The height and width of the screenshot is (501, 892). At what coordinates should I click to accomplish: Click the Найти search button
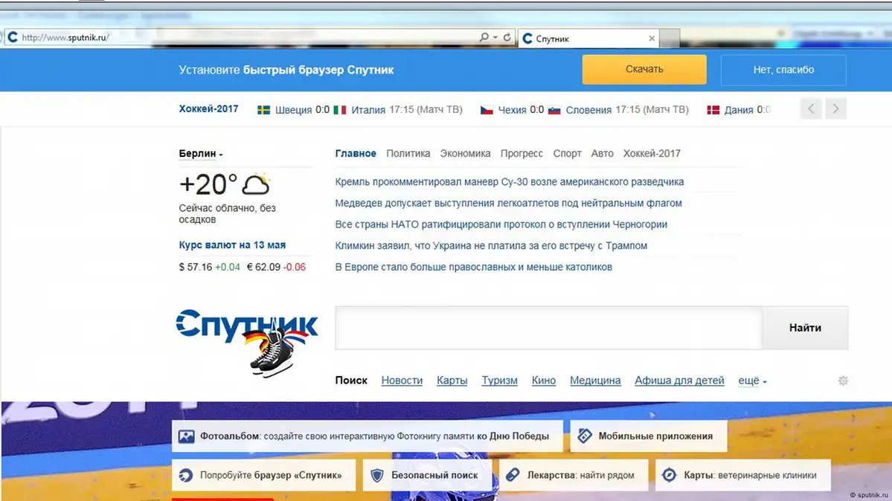coord(805,328)
